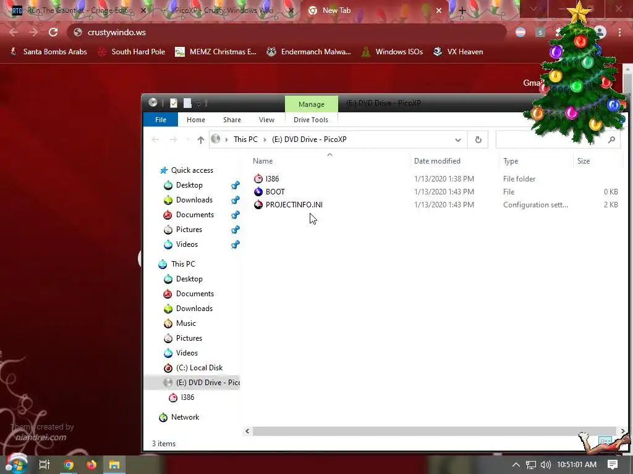The image size is (633, 474).
Task: Show hidden system tray icons
Action: click(x=516, y=465)
